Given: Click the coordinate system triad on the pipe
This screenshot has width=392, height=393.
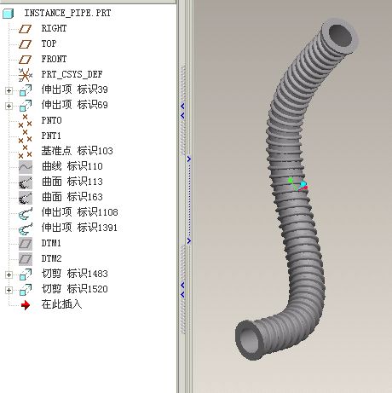Looking at the screenshot, I should pos(298,184).
